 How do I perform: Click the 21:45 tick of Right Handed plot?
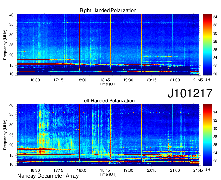pos(198,80)
